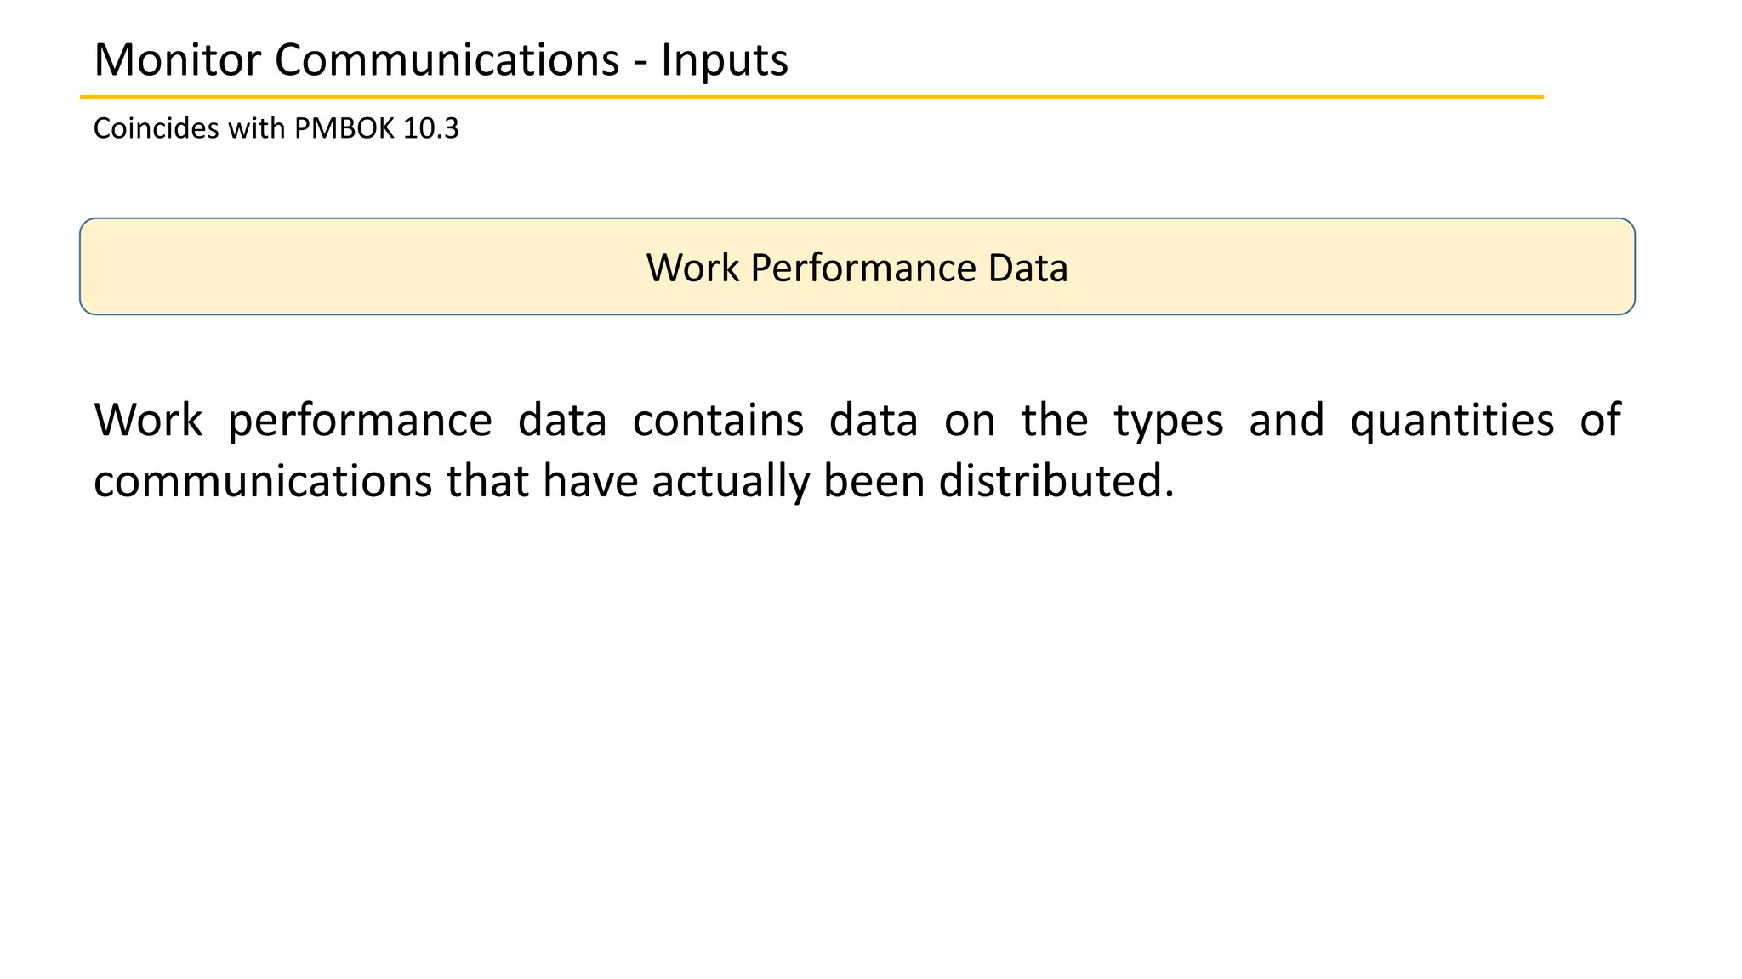Click the word 'performance' in the body paragraph
Image resolution: width=1742 pixels, height=979 pixels.
pyautogui.click(x=360, y=421)
